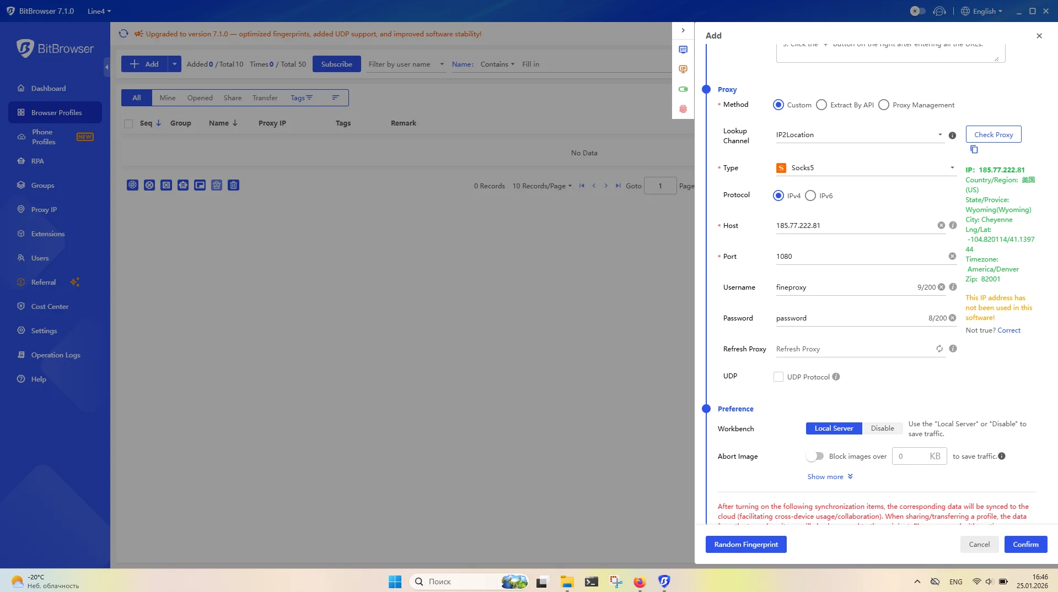Click the orange IP monitor icon in side strip
Viewport: 1058px width, 592px height.
[683, 69]
